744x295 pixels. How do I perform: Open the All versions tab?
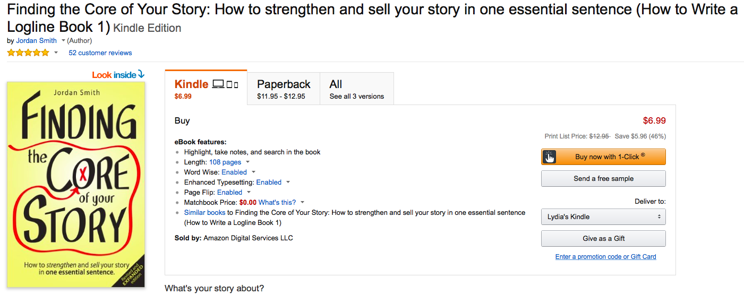356,89
